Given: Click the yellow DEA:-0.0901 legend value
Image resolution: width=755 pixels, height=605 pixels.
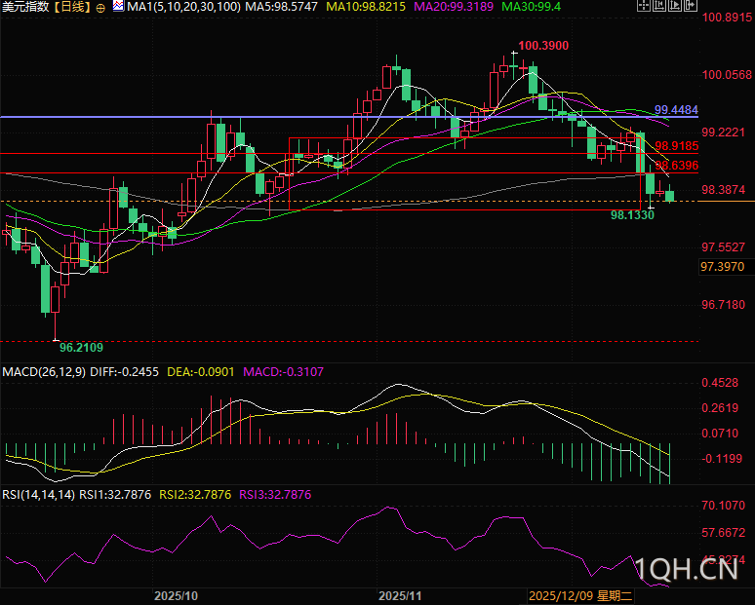Looking at the screenshot, I should 200,372.
